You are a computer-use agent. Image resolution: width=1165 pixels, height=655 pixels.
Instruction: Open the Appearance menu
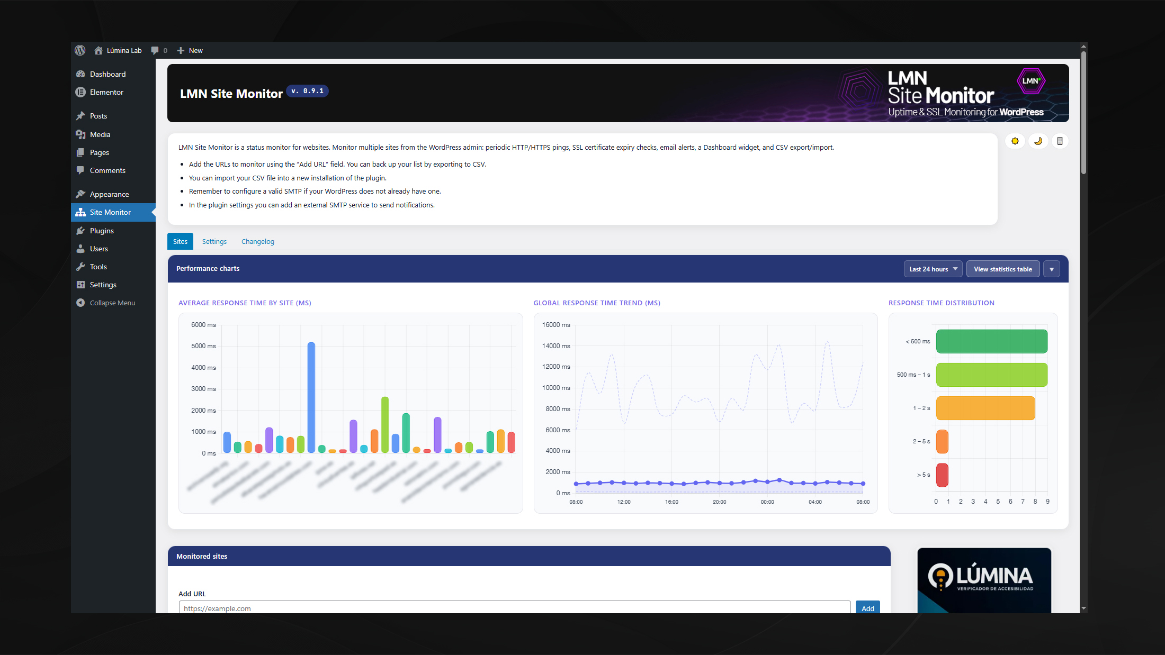[109, 194]
